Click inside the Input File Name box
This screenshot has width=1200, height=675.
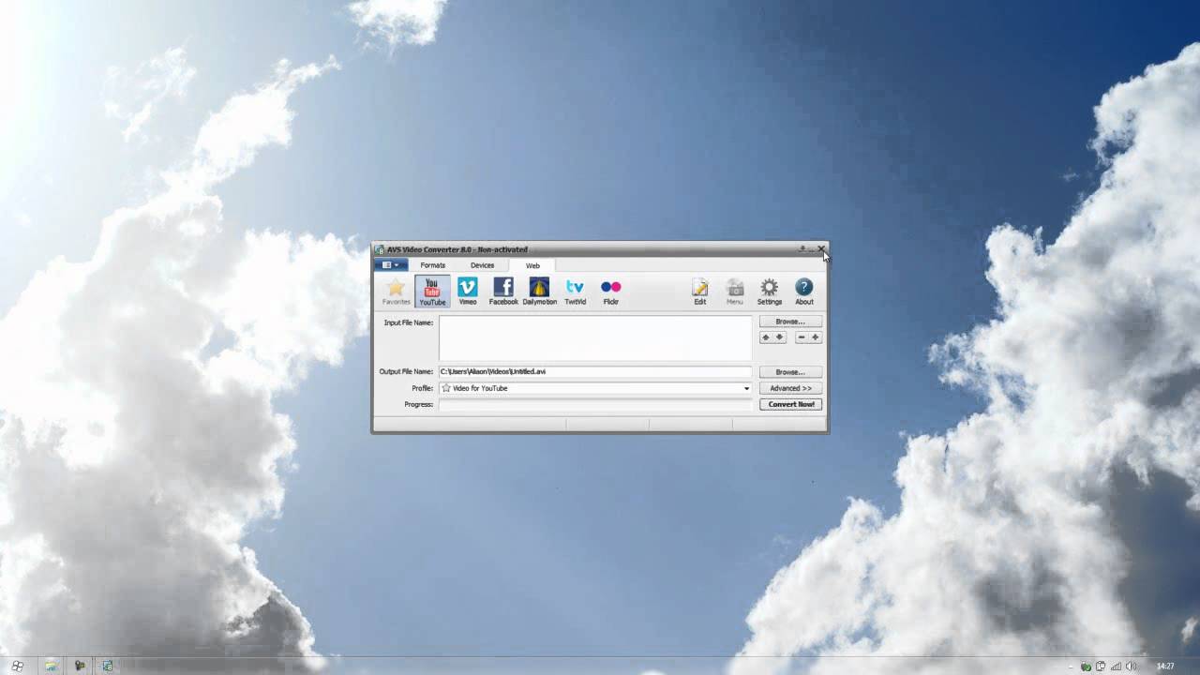coord(595,338)
